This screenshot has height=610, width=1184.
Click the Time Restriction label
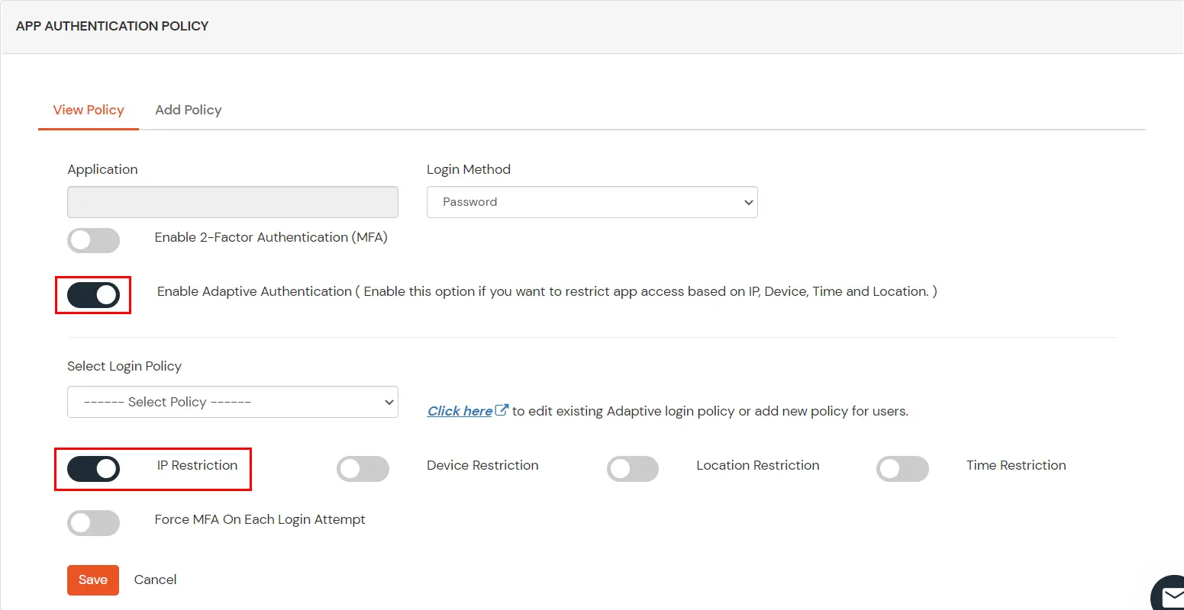[x=1016, y=465]
